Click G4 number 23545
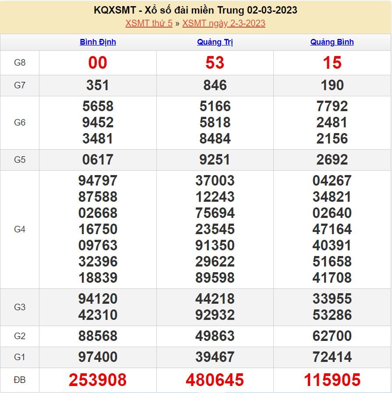 click(215, 229)
